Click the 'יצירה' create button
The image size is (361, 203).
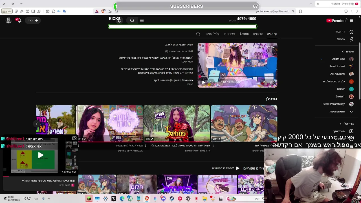pyautogui.click(x=33, y=20)
